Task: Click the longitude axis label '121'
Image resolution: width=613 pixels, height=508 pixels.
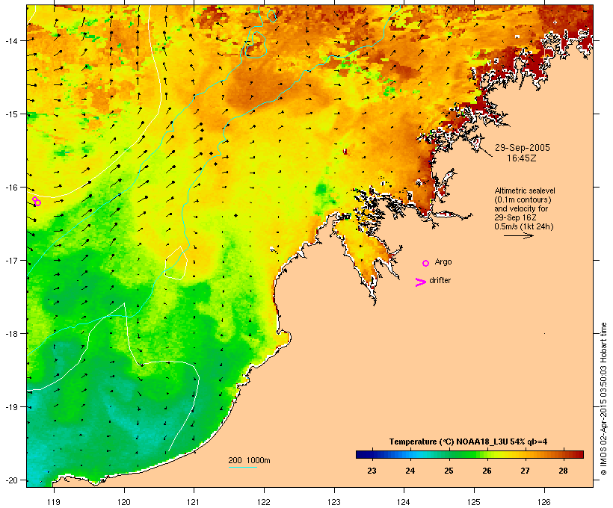Action: coord(194,502)
